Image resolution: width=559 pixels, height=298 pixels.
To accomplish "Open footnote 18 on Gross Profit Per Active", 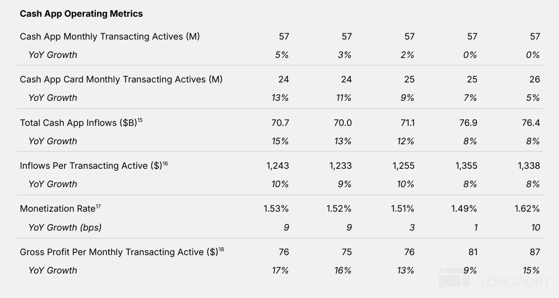I will (x=221, y=250).
